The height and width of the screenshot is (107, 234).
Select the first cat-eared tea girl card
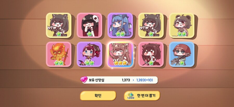[x=59, y=25]
